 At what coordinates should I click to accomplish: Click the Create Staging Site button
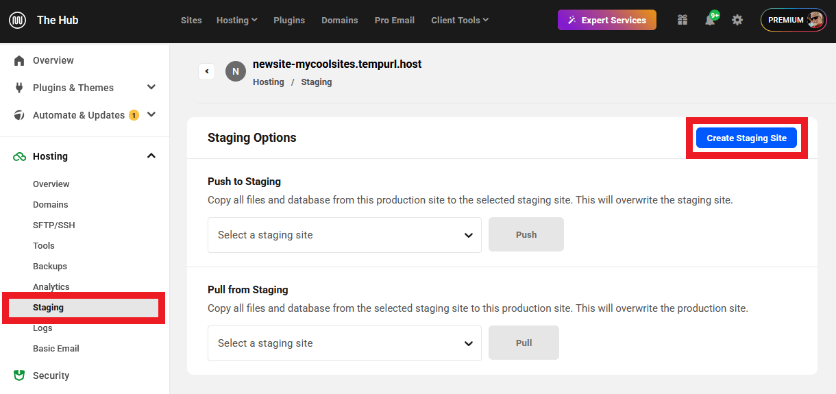746,138
